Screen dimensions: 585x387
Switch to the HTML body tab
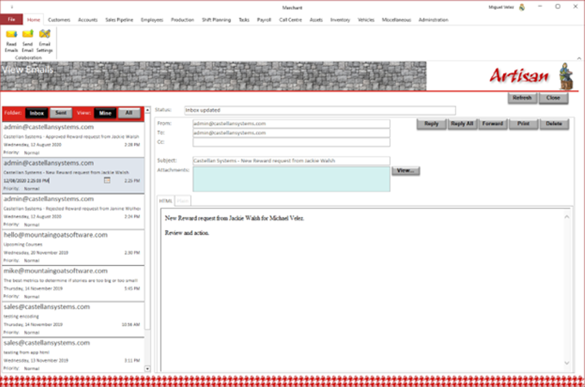pyautogui.click(x=166, y=201)
